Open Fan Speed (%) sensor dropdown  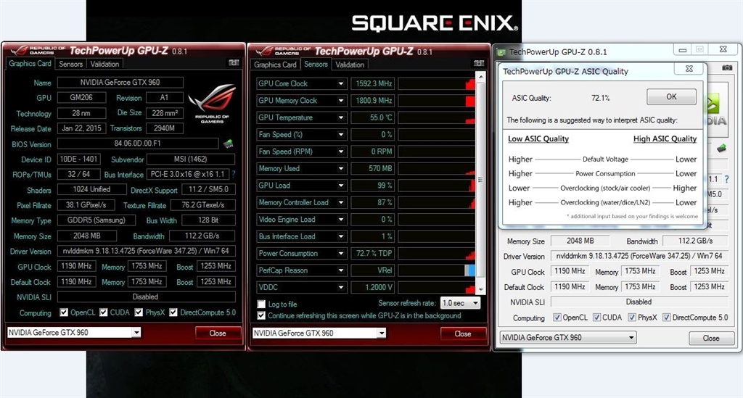click(x=341, y=135)
